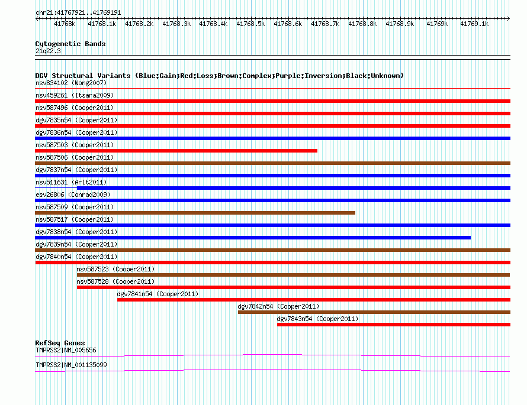Open dgv7842n54 (Cooper2011) label
527x405 pixels.
278,306
